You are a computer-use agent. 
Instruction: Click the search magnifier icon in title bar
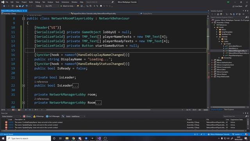[112, 2]
